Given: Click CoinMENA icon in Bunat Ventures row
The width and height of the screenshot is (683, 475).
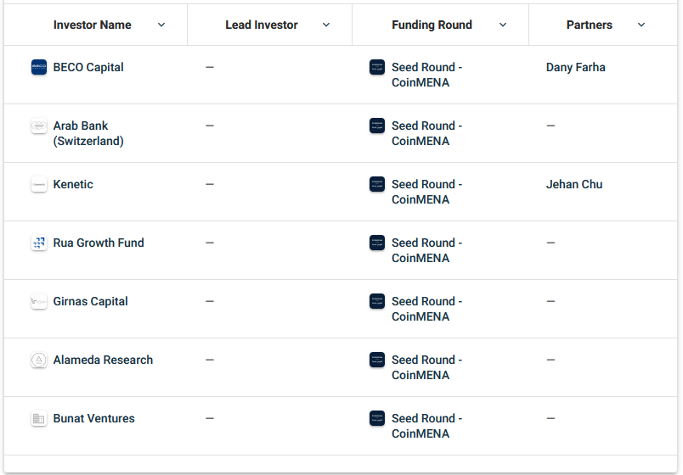Looking at the screenshot, I should [377, 418].
